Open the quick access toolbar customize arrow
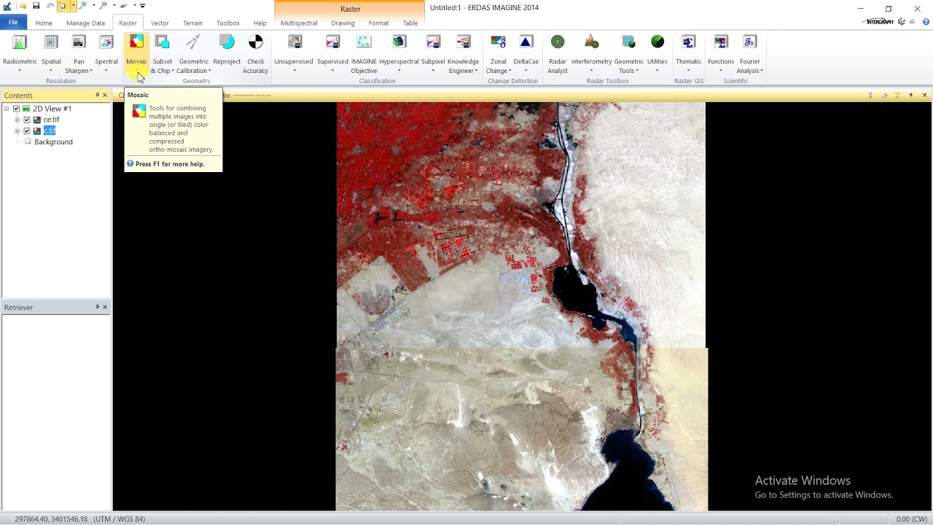The height and width of the screenshot is (525, 933). (x=142, y=6)
